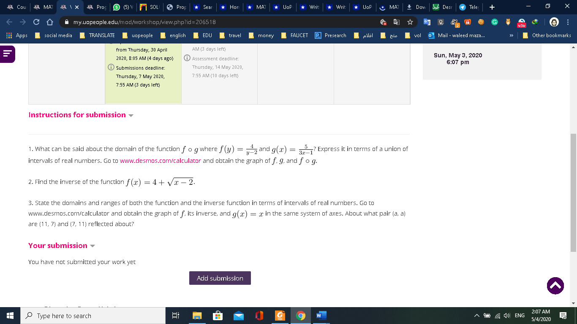Click the Add submission button
The image size is (577, 324).
pos(220,278)
